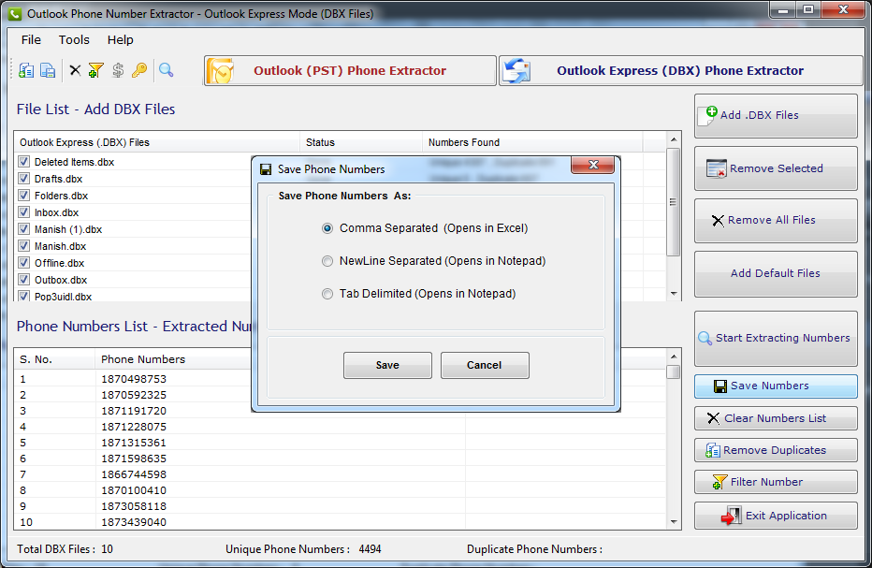Open the Tools menu
872x568 pixels.
click(74, 39)
